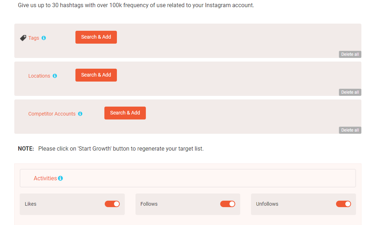The height and width of the screenshot is (225, 375).
Task: Open the info icon beside Activities
Action: tap(60, 178)
